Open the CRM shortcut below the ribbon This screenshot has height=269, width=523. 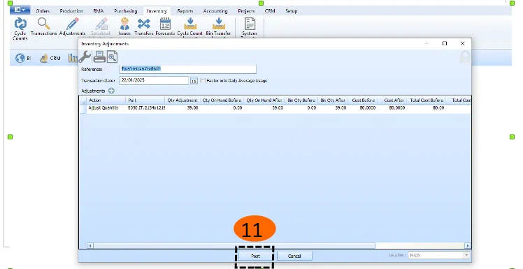click(x=50, y=58)
